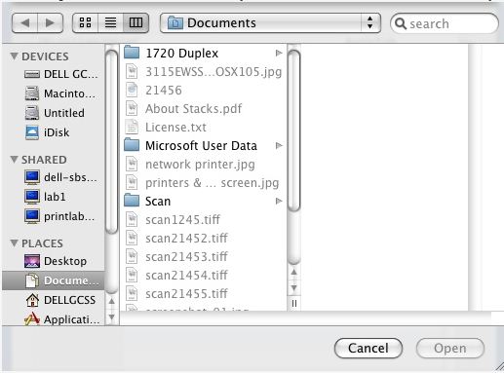Viewport: 504px width, 373px height.
Task: Go forward with the right arrow button
Action: click(x=50, y=23)
